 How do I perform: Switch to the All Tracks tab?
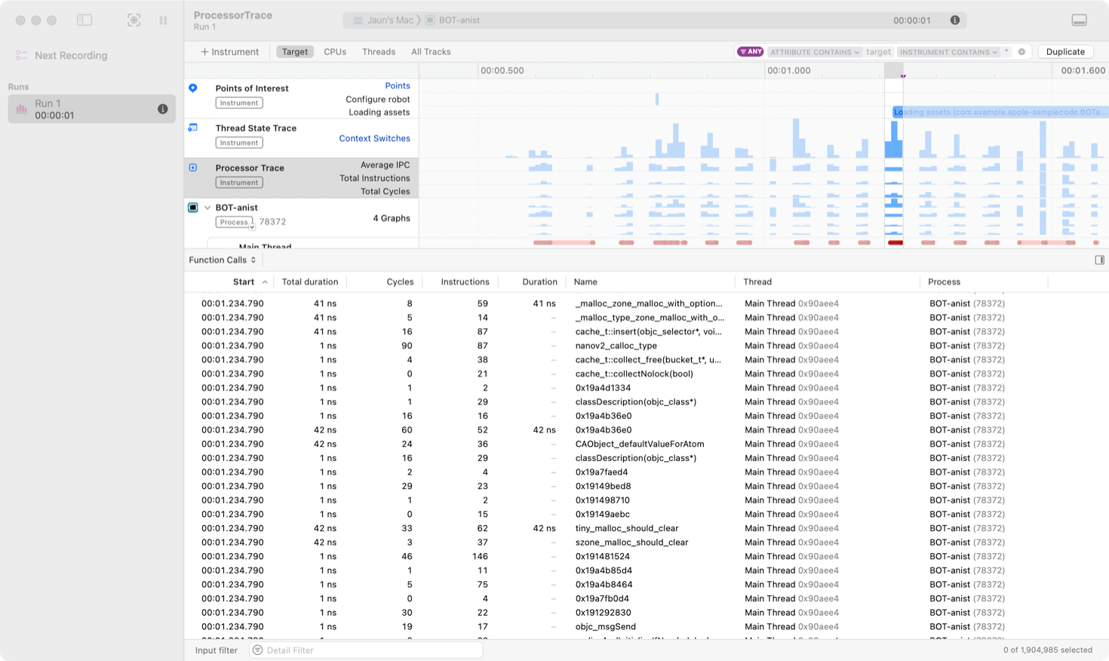point(431,52)
